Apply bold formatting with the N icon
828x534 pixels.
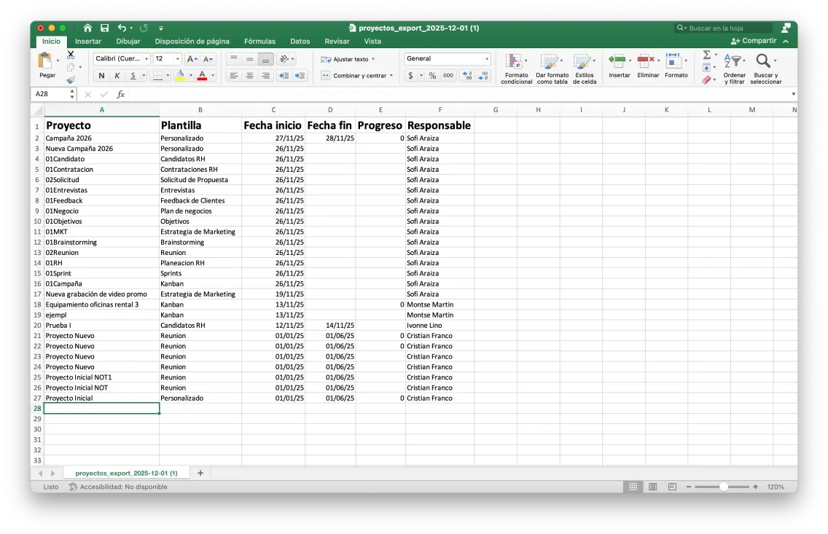(102, 76)
